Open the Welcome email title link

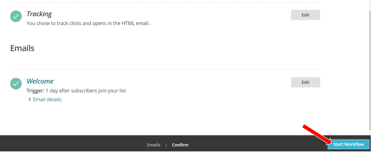40,81
